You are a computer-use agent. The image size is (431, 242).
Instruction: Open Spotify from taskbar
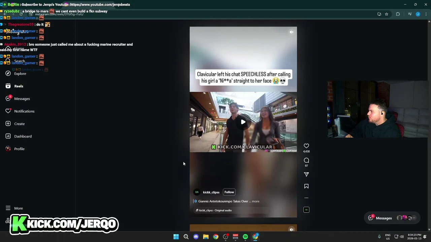click(x=245, y=237)
